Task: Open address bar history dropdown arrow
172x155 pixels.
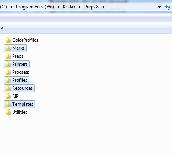Action: [x=159, y=7]
